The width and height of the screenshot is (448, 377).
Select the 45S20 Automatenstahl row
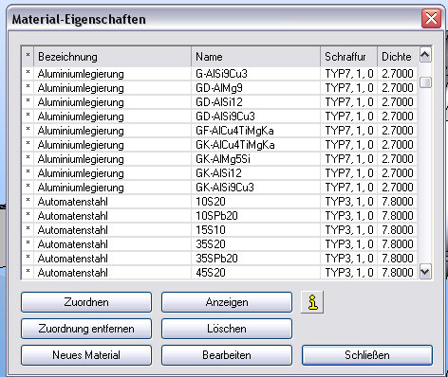point(219,273)
